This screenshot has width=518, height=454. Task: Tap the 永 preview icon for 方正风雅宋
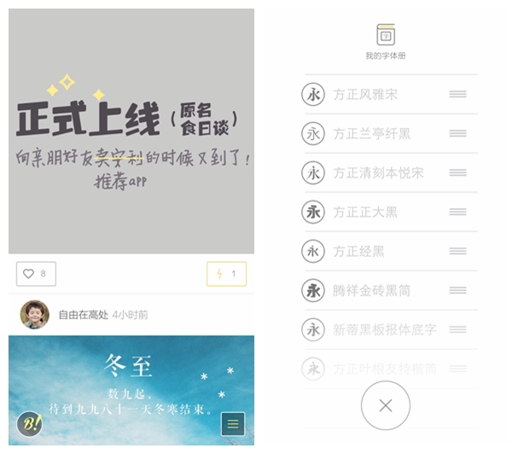pos(313,95)
